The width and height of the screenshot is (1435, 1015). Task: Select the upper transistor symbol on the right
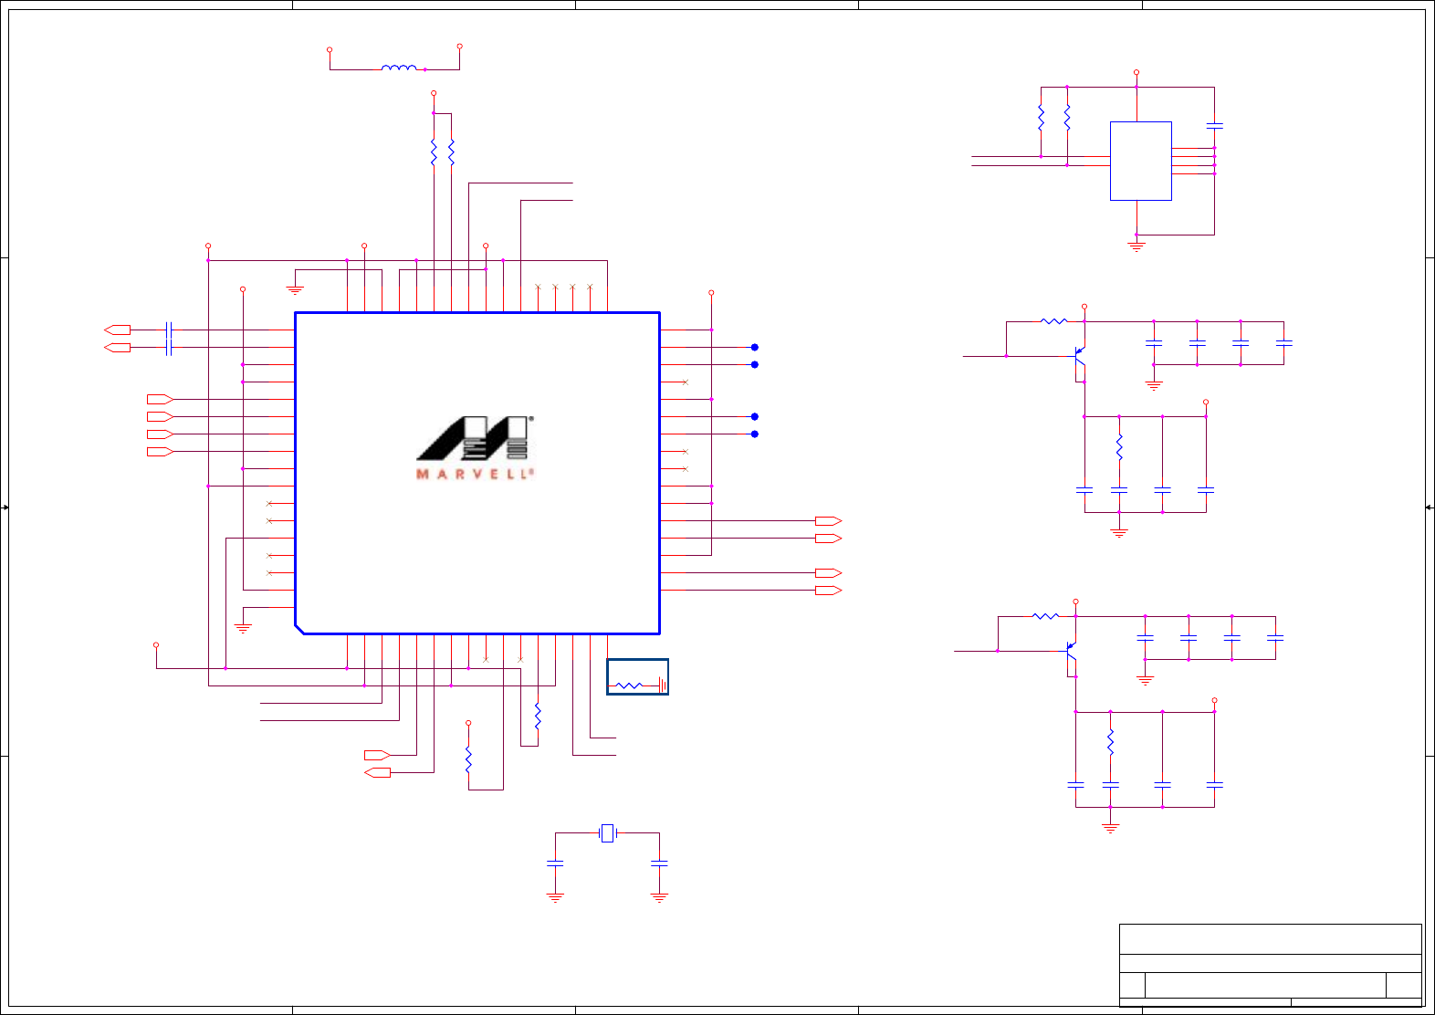(x=1079, y=364)
